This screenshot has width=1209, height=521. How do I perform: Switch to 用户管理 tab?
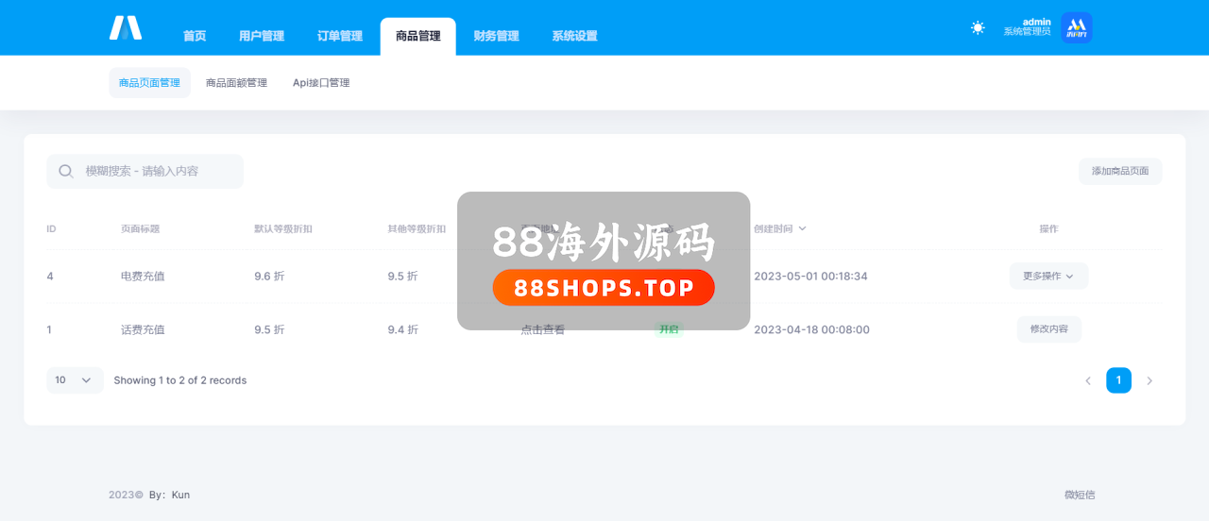point(262,36)
